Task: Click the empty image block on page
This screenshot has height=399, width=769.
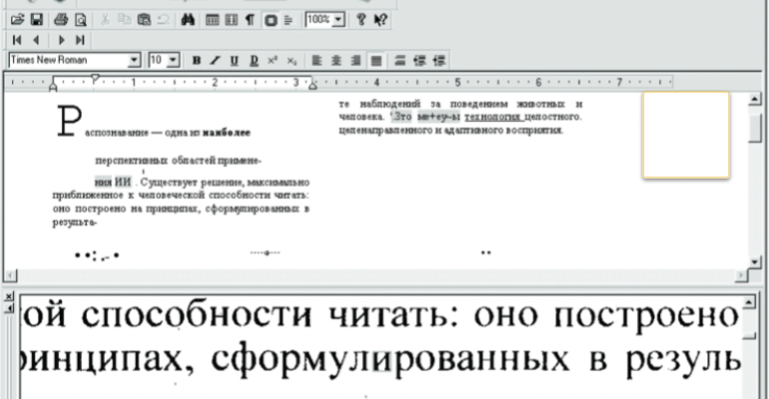Action: click(685, 135)
